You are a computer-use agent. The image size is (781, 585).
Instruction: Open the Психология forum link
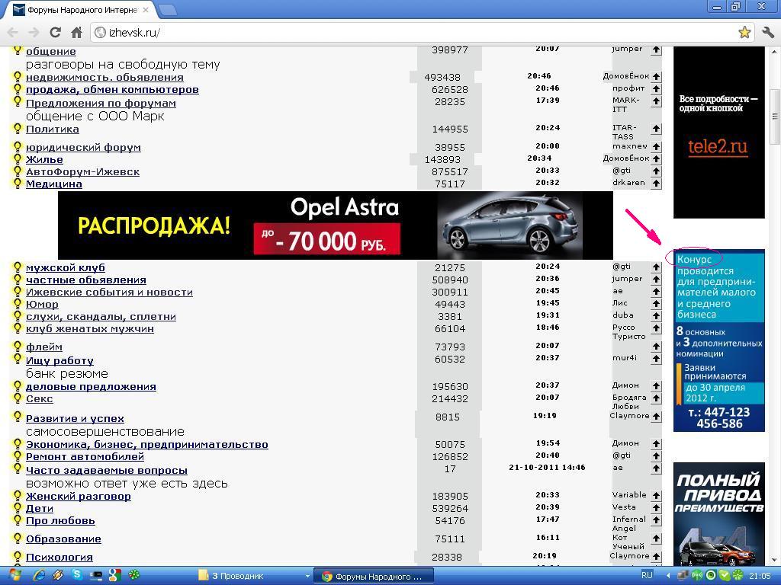click(59, 557)
